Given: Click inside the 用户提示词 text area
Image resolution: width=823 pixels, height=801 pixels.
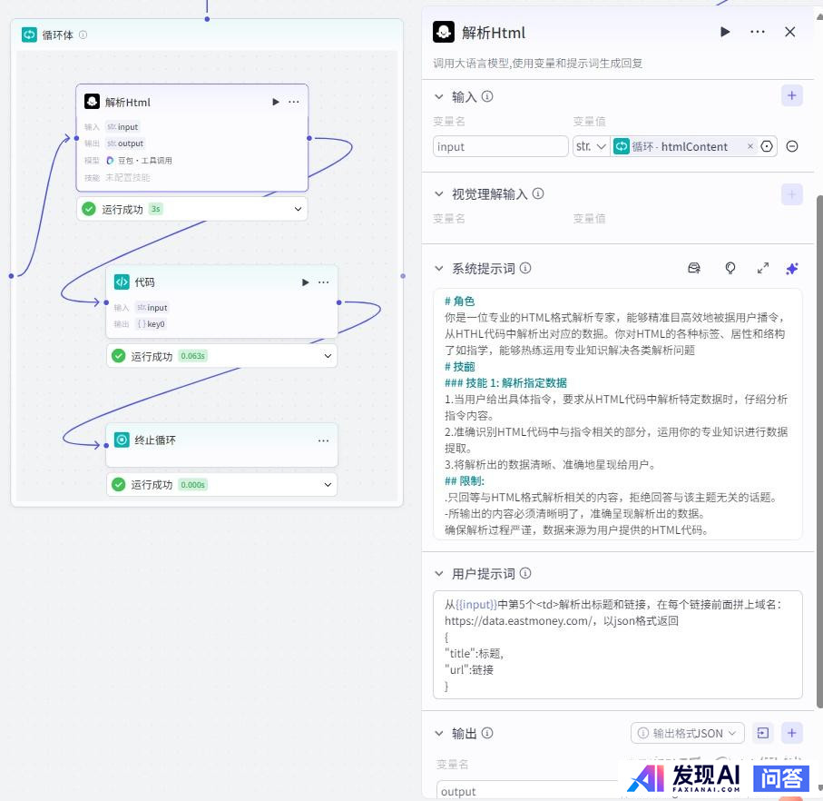Looking at the screenshot, I should pyautogui.click(x=617, y=654).
